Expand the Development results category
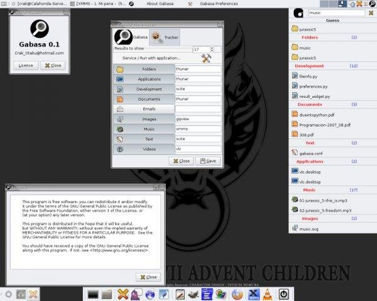The height and width of the screenshot is (301, 377). [333, 66]
